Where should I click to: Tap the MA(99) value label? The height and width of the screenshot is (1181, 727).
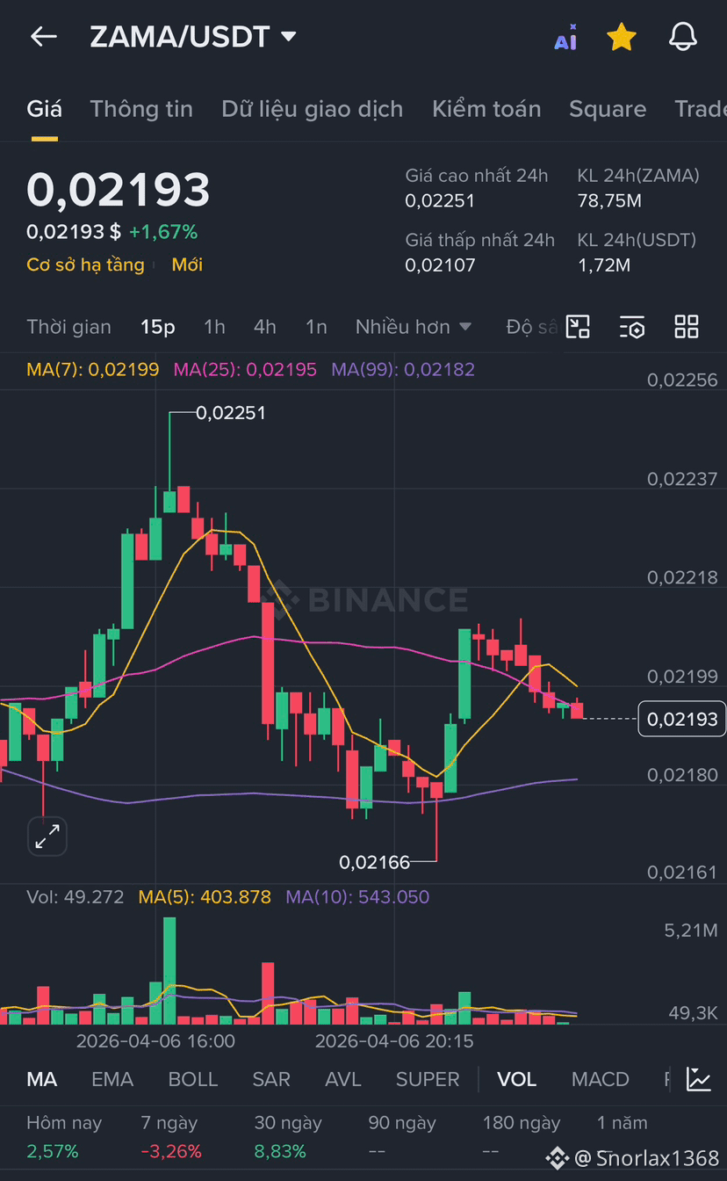click(403, 369)
